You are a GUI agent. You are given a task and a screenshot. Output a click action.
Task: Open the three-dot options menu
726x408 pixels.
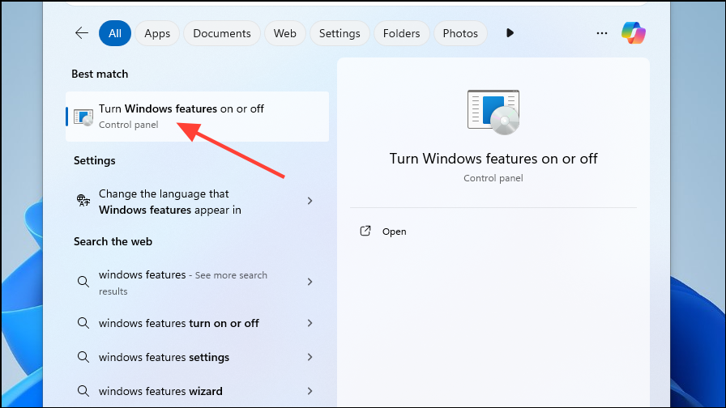[602, 33]
